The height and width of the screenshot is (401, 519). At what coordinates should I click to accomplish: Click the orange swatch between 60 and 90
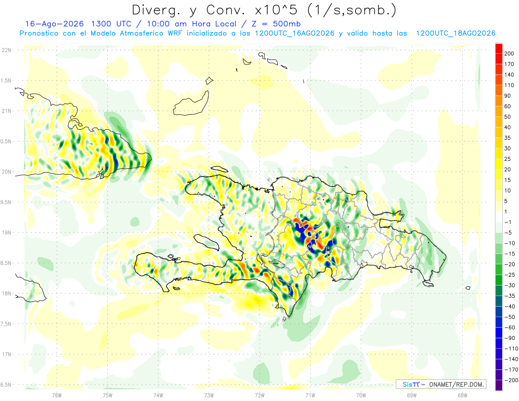pyautogui.click(x=499, y=101)
